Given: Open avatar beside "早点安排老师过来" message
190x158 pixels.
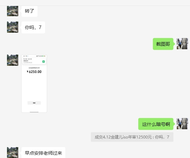Looking at the screenshot, I should (x=13, y=152).
